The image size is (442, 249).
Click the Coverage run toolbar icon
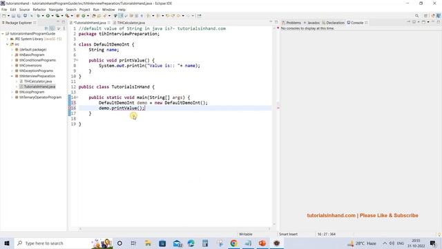coord(57,16)
